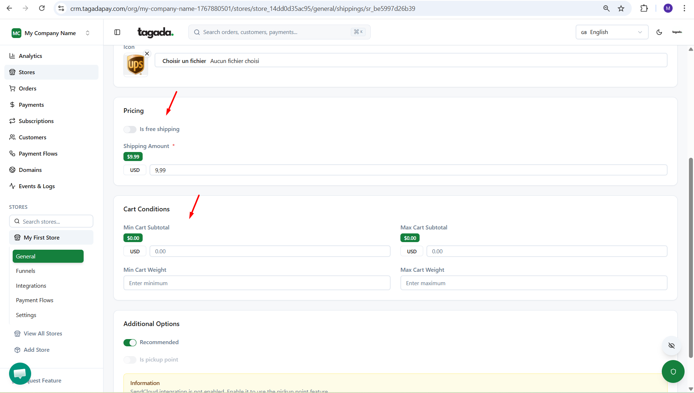Reload the page in browser
This screenshot has width=694, height=393.
pos(42,8)
